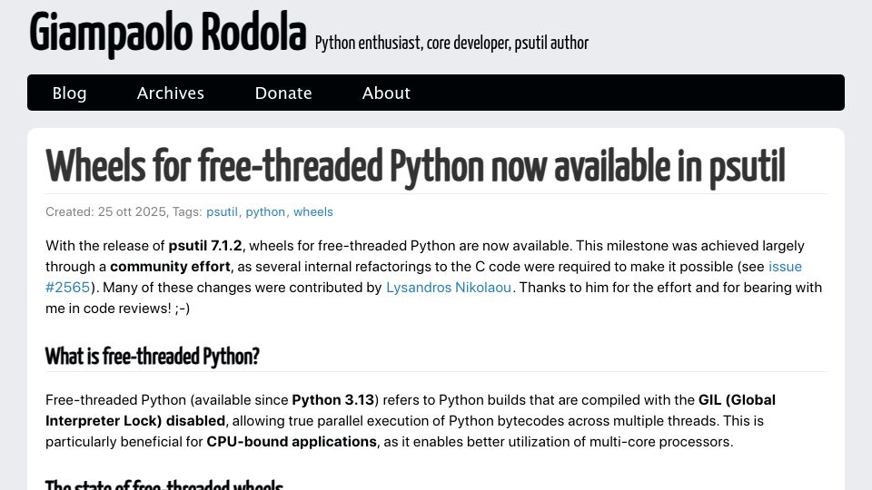
Task: Open the issue #2565 link
Action: (x=785, y=267)
